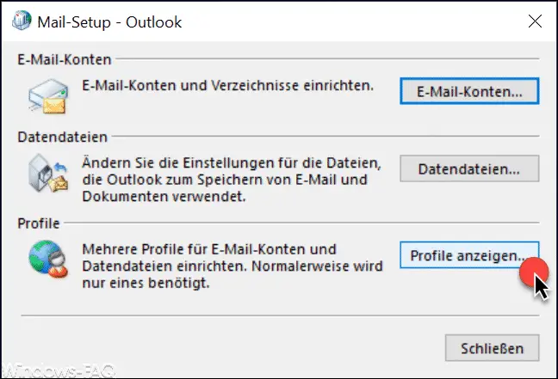Click the red highlight dot near the cursor

534,272
